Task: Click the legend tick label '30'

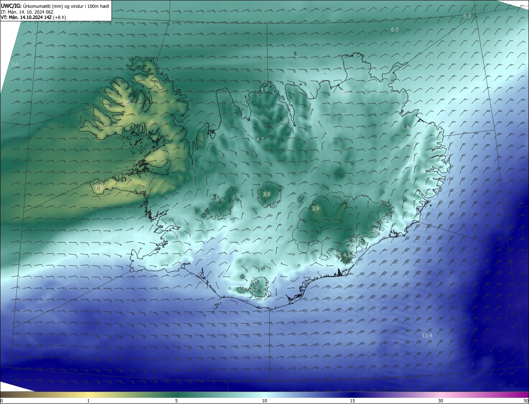Action: click(441, 401)
